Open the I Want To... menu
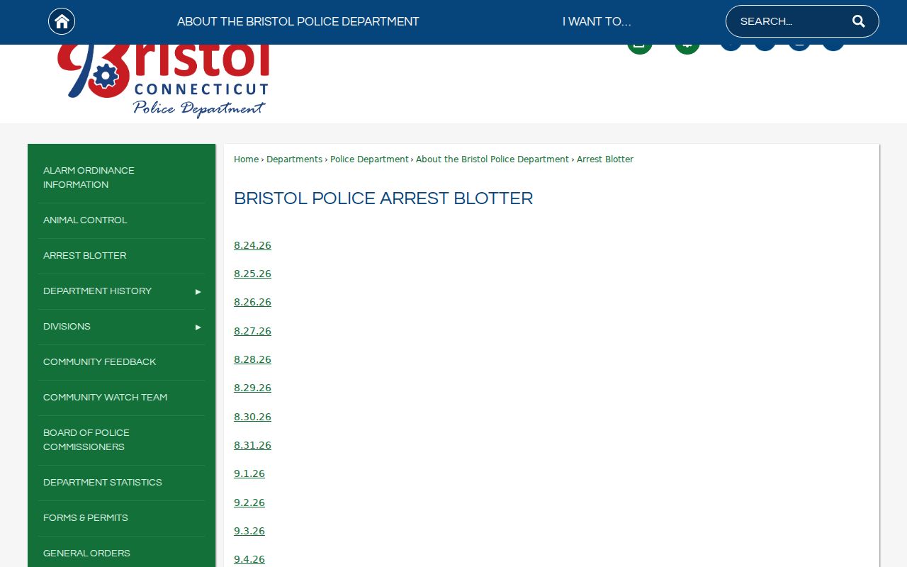The height and width of the screenshot is (567, 907). tap(597, 22)
